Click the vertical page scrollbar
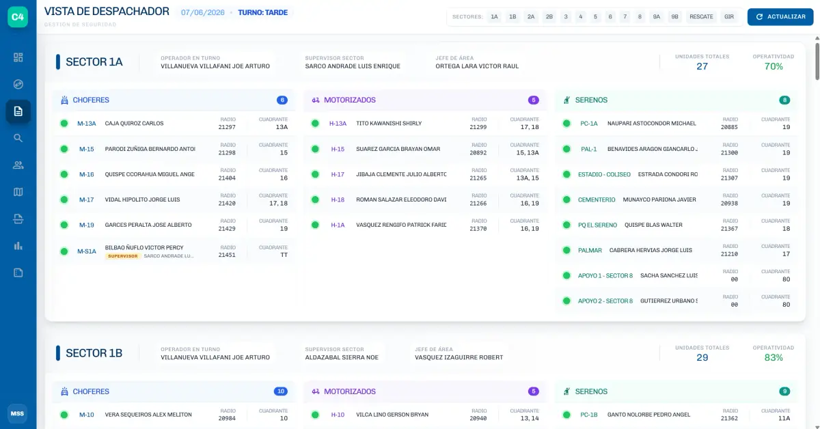The height and width of the screenshot is (429, 820). pyautogui.click(x=817, y=61)
